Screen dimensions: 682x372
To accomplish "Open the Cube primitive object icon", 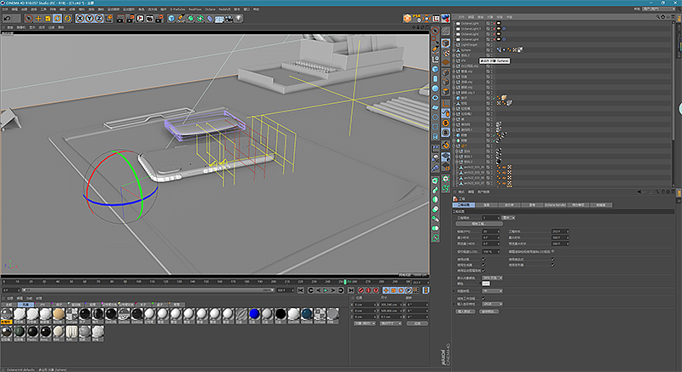I will click(171, 18).
